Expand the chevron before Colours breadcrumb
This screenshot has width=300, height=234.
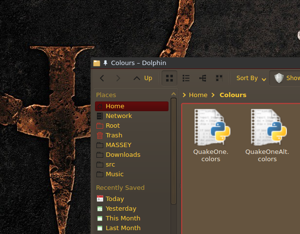tap(213, 95)
